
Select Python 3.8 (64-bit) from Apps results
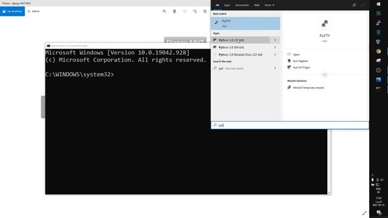pyautogui.click(x=241, y=47)
